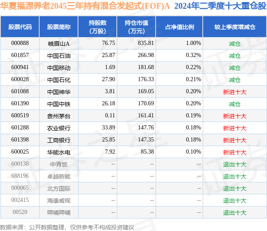Screen dimensions: 267x231
Task: Select stock code 000888
Action: coord(20,43)
